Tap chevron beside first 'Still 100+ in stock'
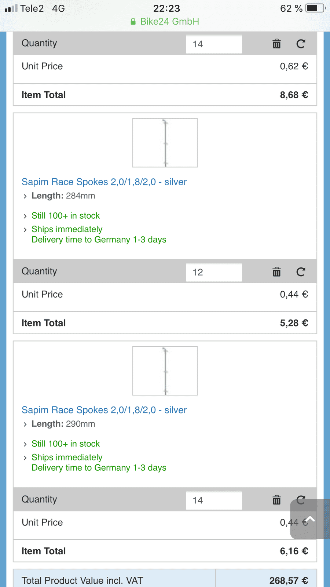This screenshot has width=330, height=587. [25, 216]
